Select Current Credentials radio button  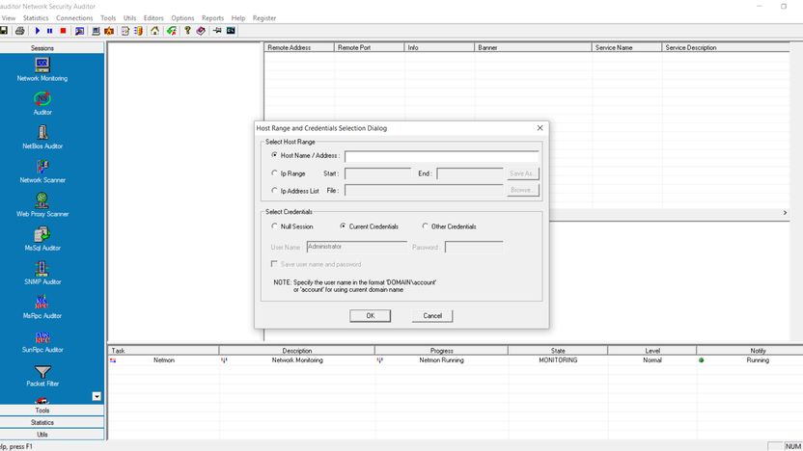tap(344, 226)
